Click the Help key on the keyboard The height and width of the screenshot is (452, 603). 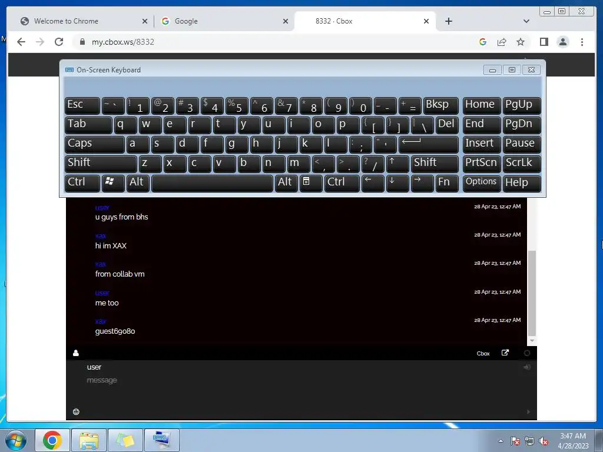coord(522,184)
